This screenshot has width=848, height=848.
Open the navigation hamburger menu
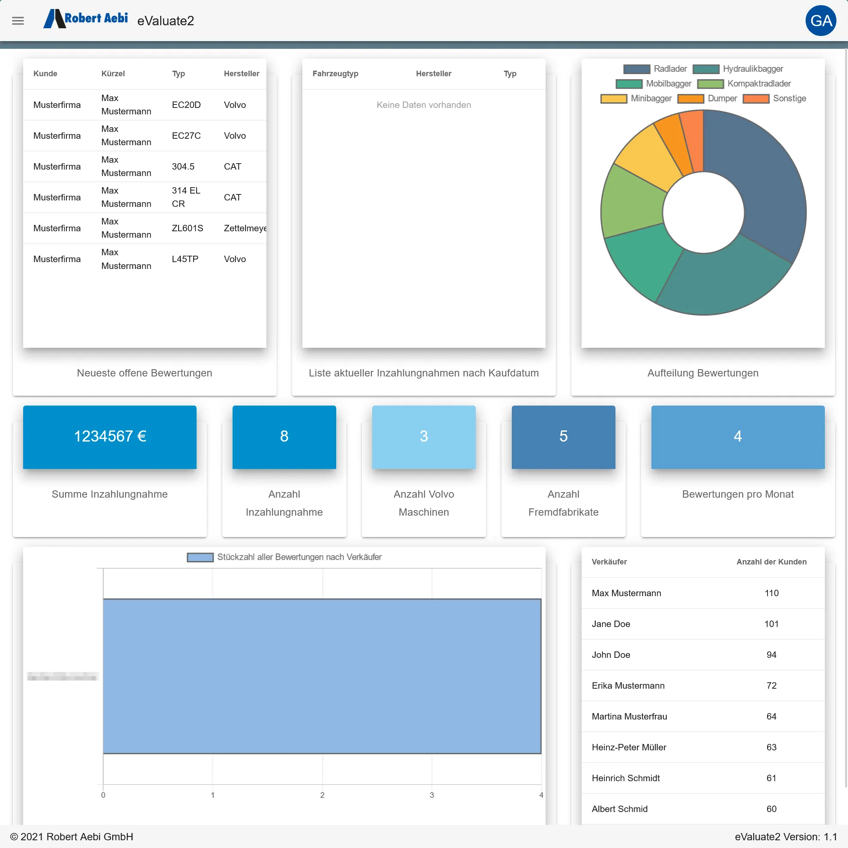pyautogui.click(x=18, y=21)
